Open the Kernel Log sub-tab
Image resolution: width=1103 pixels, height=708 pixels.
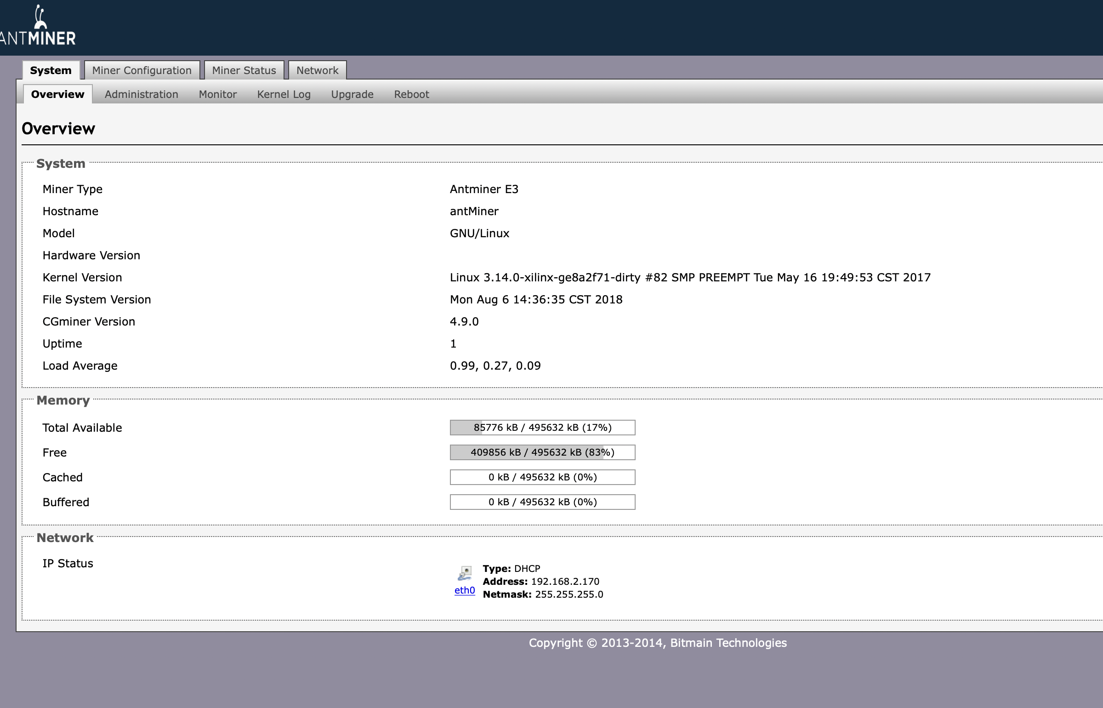284,94
